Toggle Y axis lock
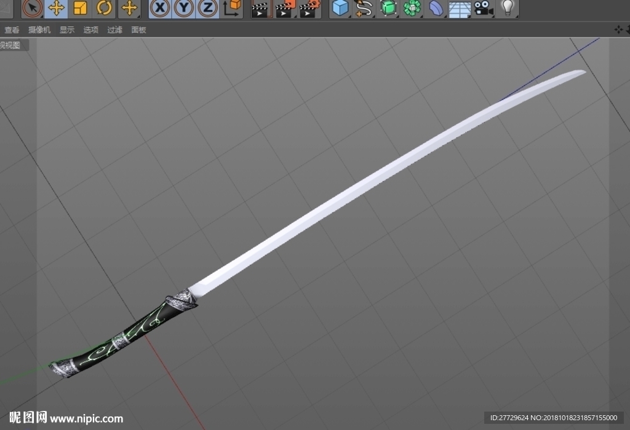The image size is (630, 430). (183, 8)
